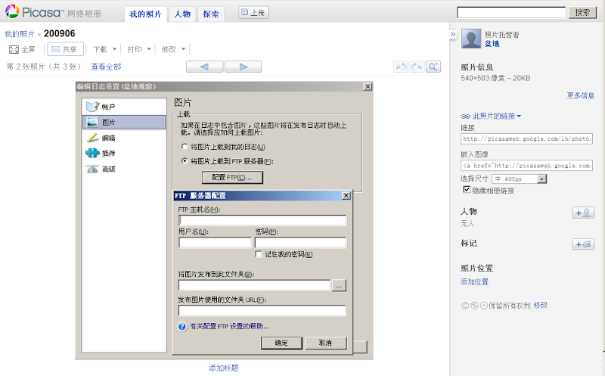Screen dimensions: 605x376
Task: Choose 将图片上载到 FTP 服务器 radio option
Action: [185, 161]
